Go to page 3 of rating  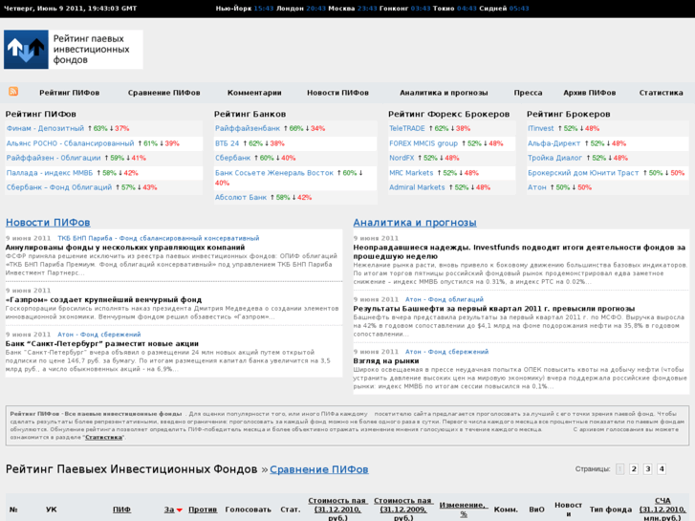coord(647,469)
